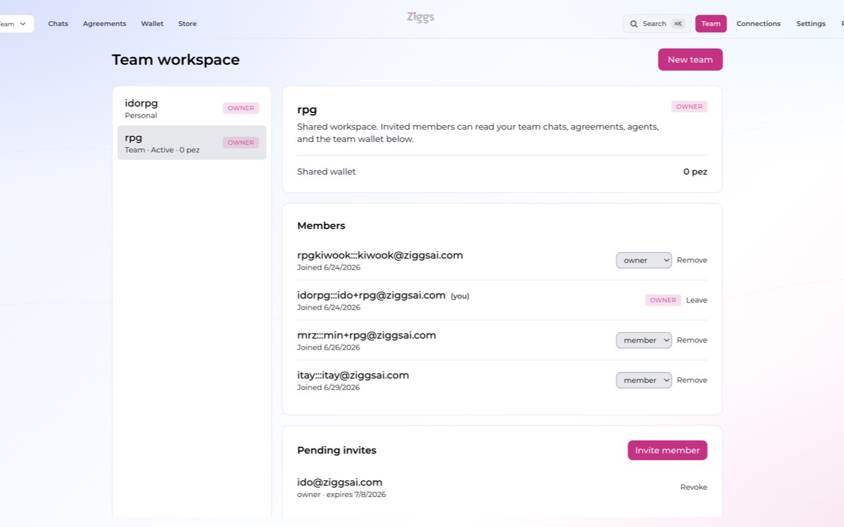Select the Team nav button

[x=711, y=24]
